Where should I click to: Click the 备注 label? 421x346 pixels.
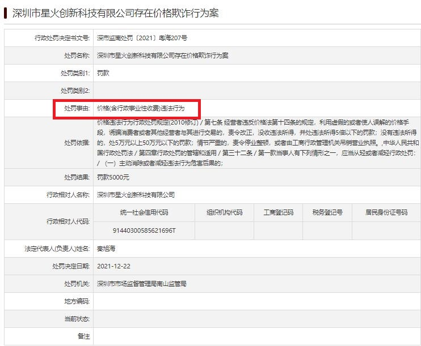tap(83, 336)
